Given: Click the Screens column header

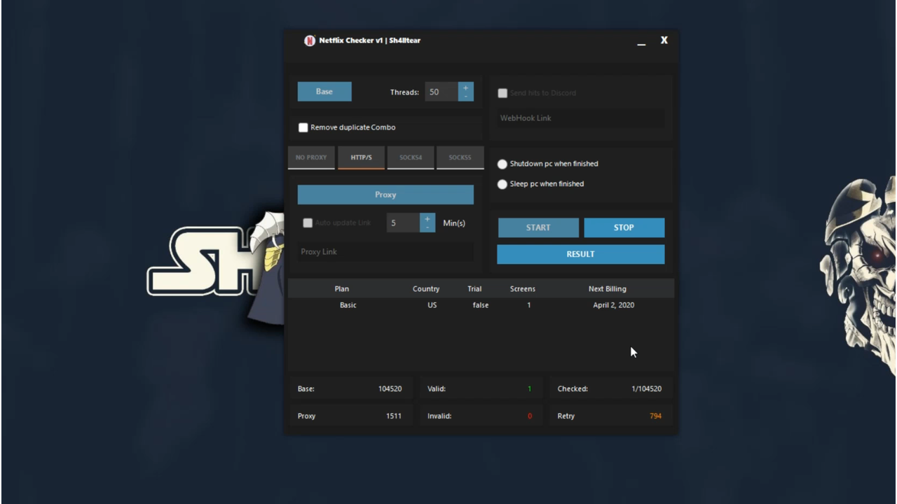Looking at the screenshot, I should [x=523, y=288].
